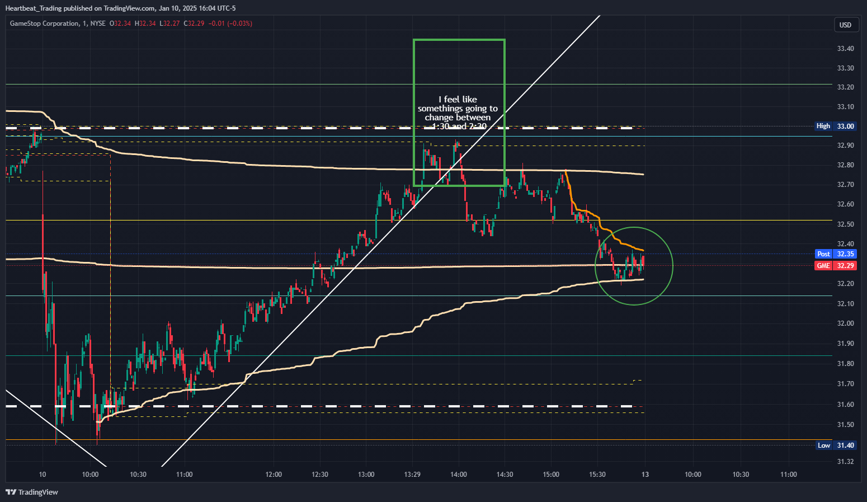Screen dimensions: 867x502
Task: Click the 14:30 time axis label
Action: (x=505, y=475)
